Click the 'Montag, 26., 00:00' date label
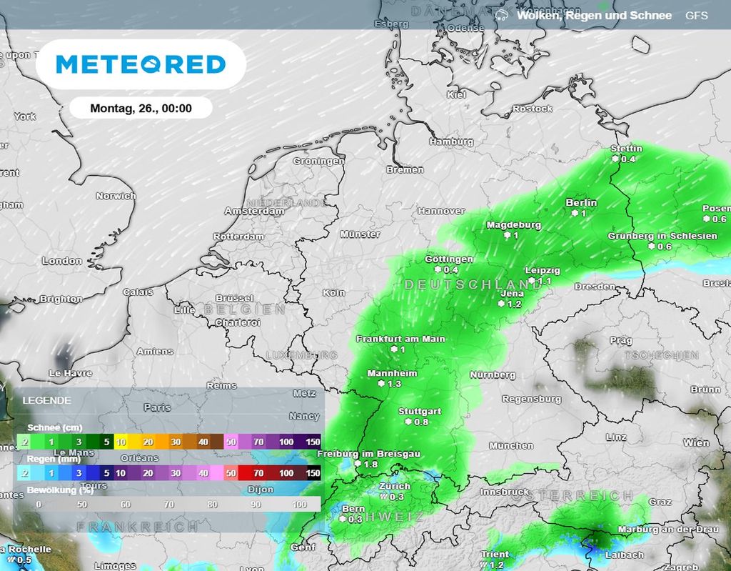Image resolution: width=731 pixels, height=571 pixels. pos(141,109)
